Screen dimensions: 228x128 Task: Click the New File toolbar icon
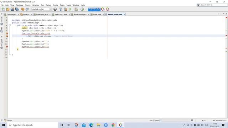pyautogui.click(x=3, y=9)
